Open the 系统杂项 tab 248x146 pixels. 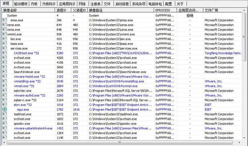click(139, 4)
